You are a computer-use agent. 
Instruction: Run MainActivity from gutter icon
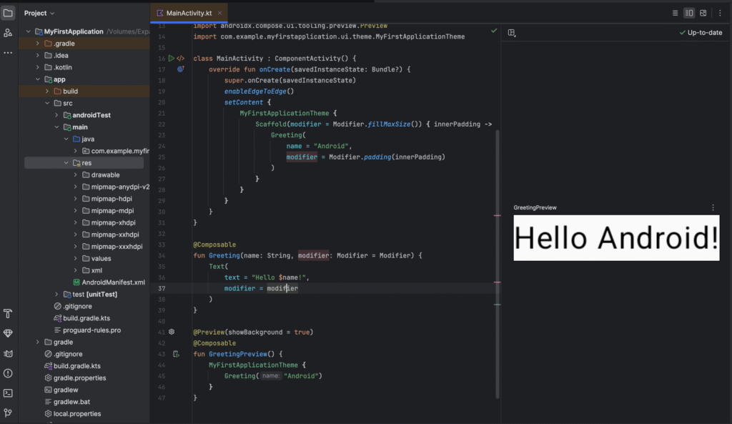[172, 59]
